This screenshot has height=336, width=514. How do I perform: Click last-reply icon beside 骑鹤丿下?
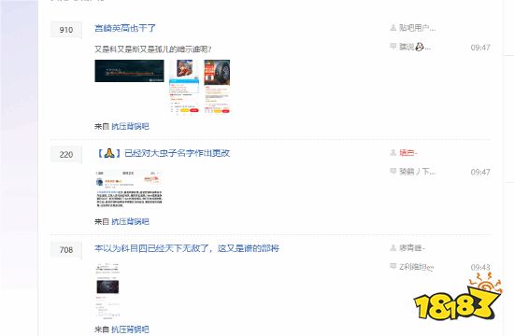coord(393,171)
